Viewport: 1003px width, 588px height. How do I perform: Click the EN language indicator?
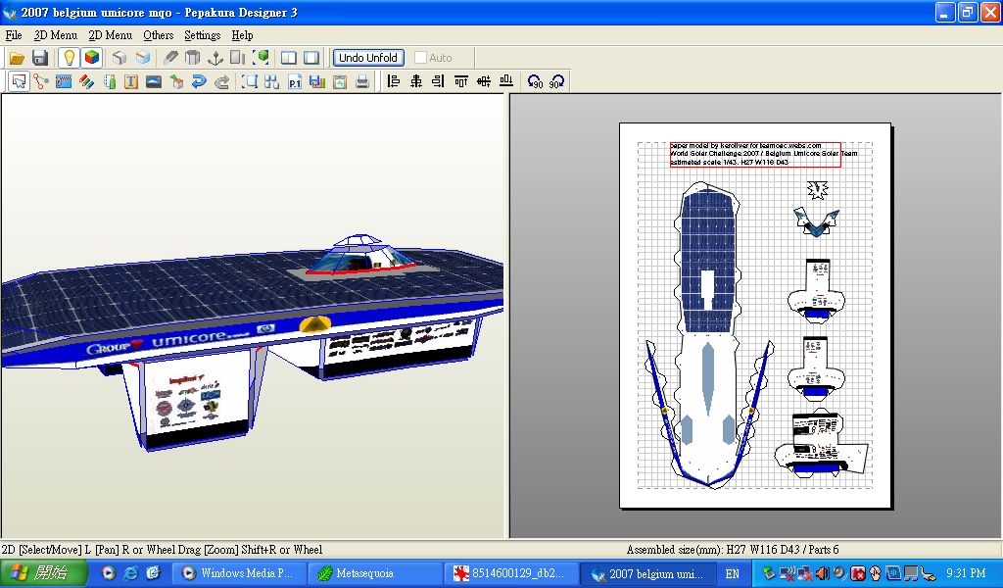[x=733, y=574]
